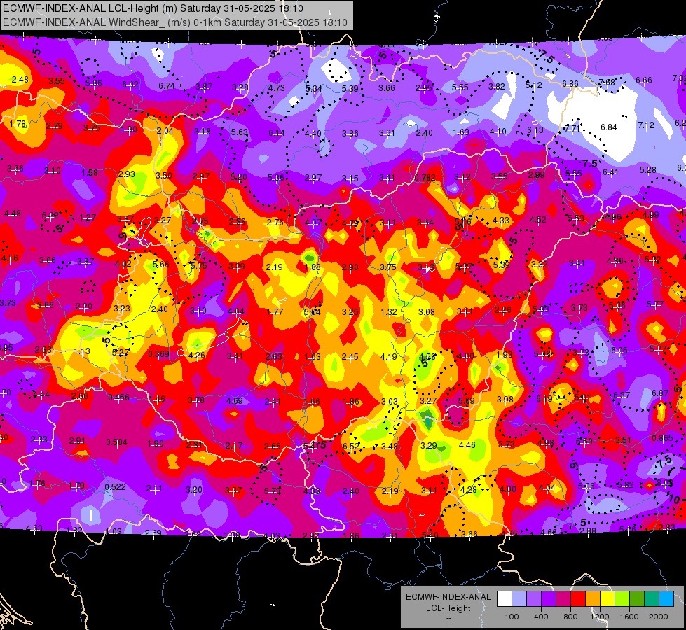686x630 pixels.
Task: Select the yellow legend color swatch
Action: [608, 599]
